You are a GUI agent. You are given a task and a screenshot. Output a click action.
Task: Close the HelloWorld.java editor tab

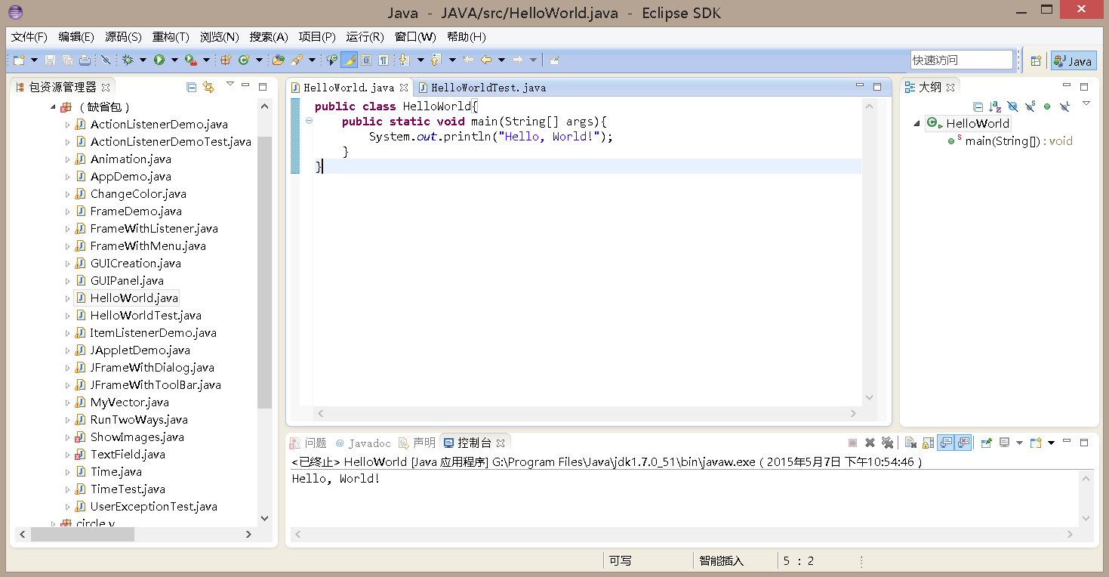pyautogui.click(x=404, y=88)
